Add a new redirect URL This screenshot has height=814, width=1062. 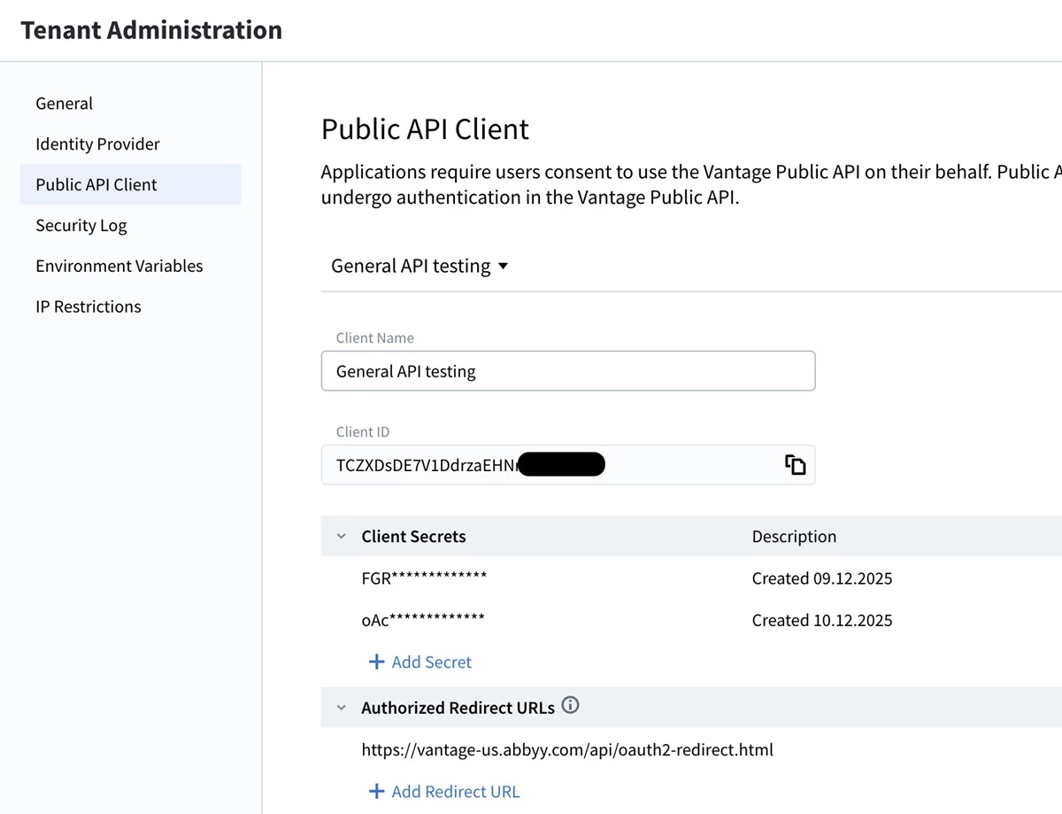[454, 791]
